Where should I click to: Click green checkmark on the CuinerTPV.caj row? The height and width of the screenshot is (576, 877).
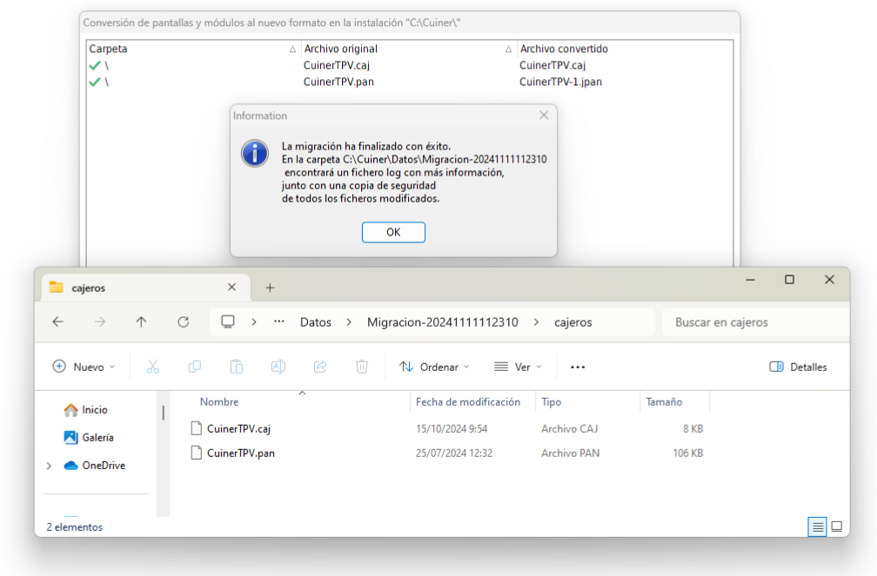pos(95,65)
